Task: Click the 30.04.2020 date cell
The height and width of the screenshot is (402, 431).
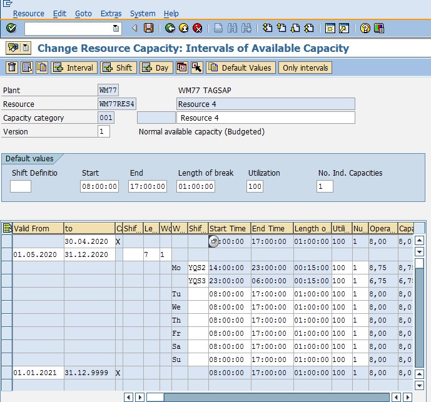Action: (x=89, y=241)
